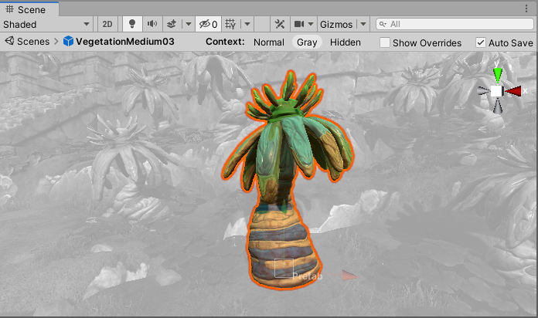Toggle the scene lighting bulb icon
538x318 pixels.
[x=132, y=24]
